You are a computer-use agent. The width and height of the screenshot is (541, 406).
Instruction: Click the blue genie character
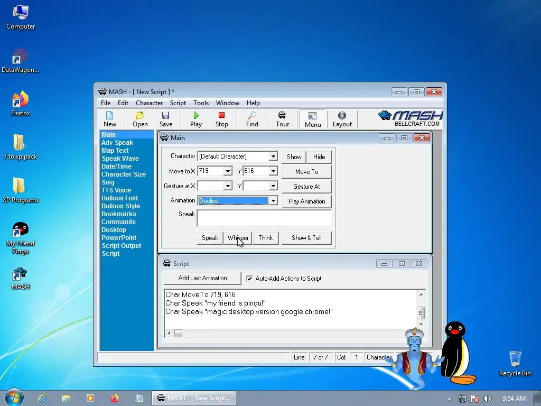[414, 358]
